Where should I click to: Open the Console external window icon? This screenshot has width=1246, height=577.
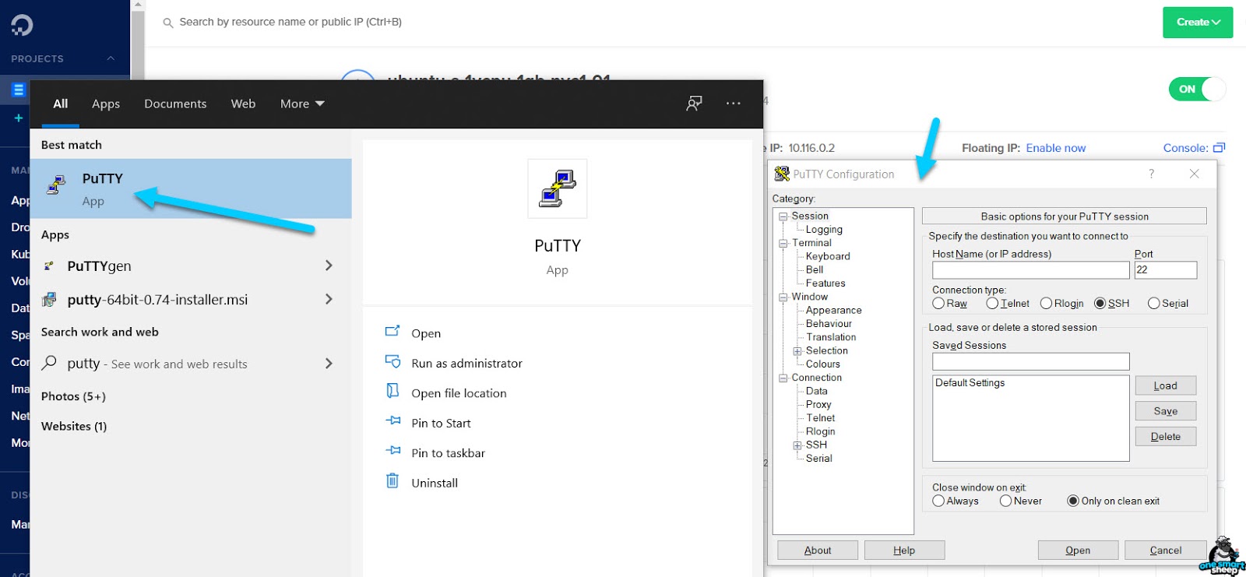tap(1220, 147)
